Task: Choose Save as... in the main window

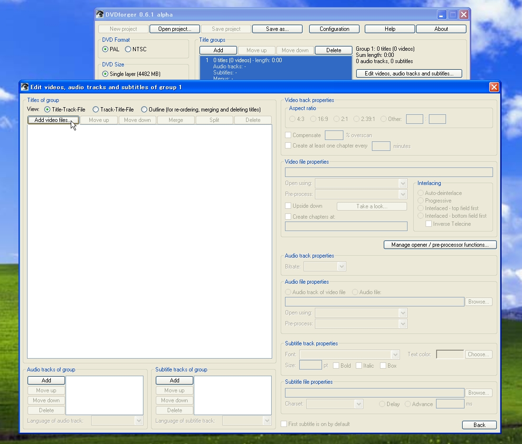Action: pyautogui.click(x=277, y=29)
